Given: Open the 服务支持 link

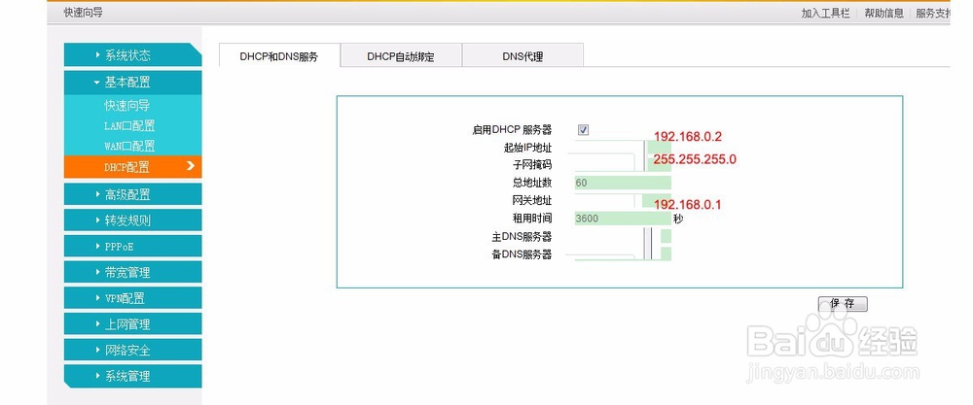Looking at the screenshot, I should pos(933,14).
